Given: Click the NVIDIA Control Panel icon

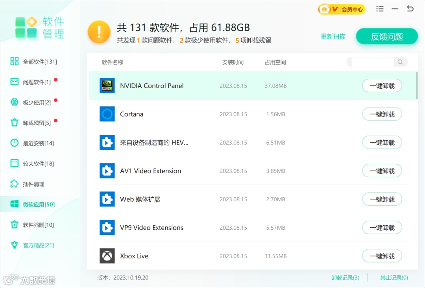Looking at the screenshot, I should point(107,85).
